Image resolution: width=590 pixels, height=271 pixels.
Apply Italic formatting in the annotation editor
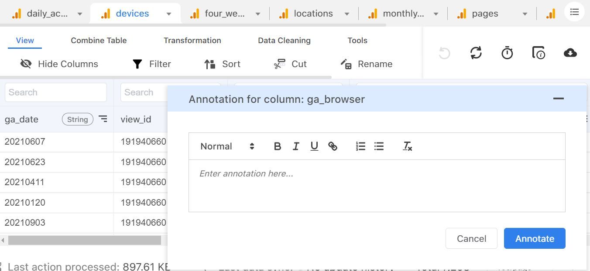coord(296,146)
